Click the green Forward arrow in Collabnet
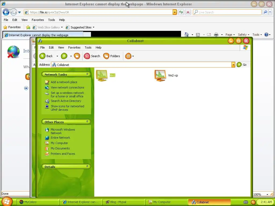The width and height of the screenshot is (275, 206). click(64, 56)
